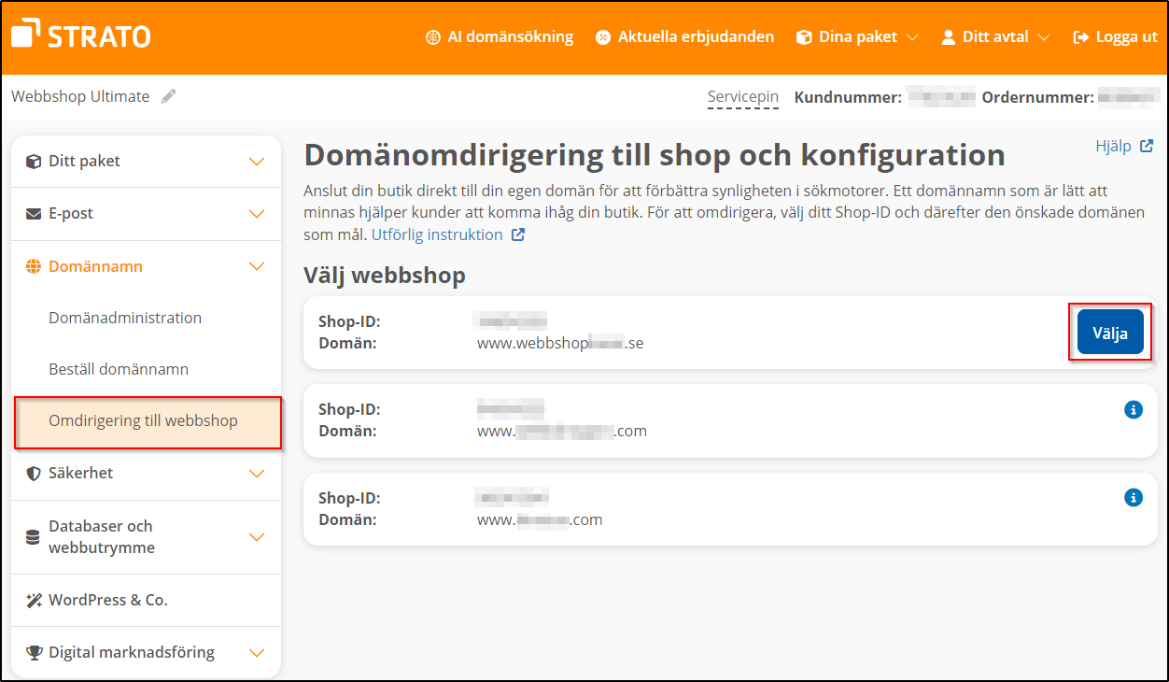The width and height of the screenshot is (1169, 682).
Task: Click the STRATO logo
Action: tap(79, 35)
